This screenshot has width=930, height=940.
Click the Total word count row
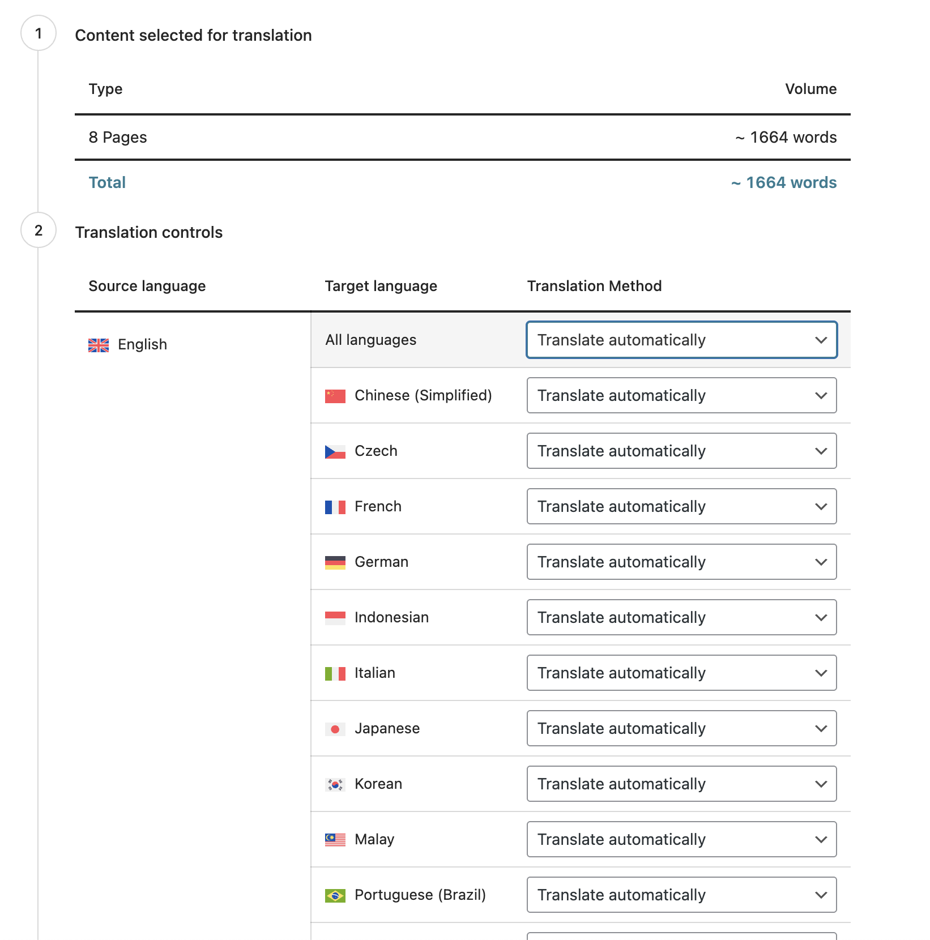(463, 182)
